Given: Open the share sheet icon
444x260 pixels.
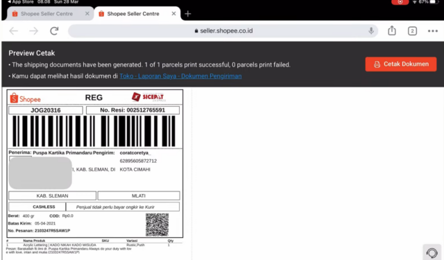Looking at the screenshot, I should 392,31.
